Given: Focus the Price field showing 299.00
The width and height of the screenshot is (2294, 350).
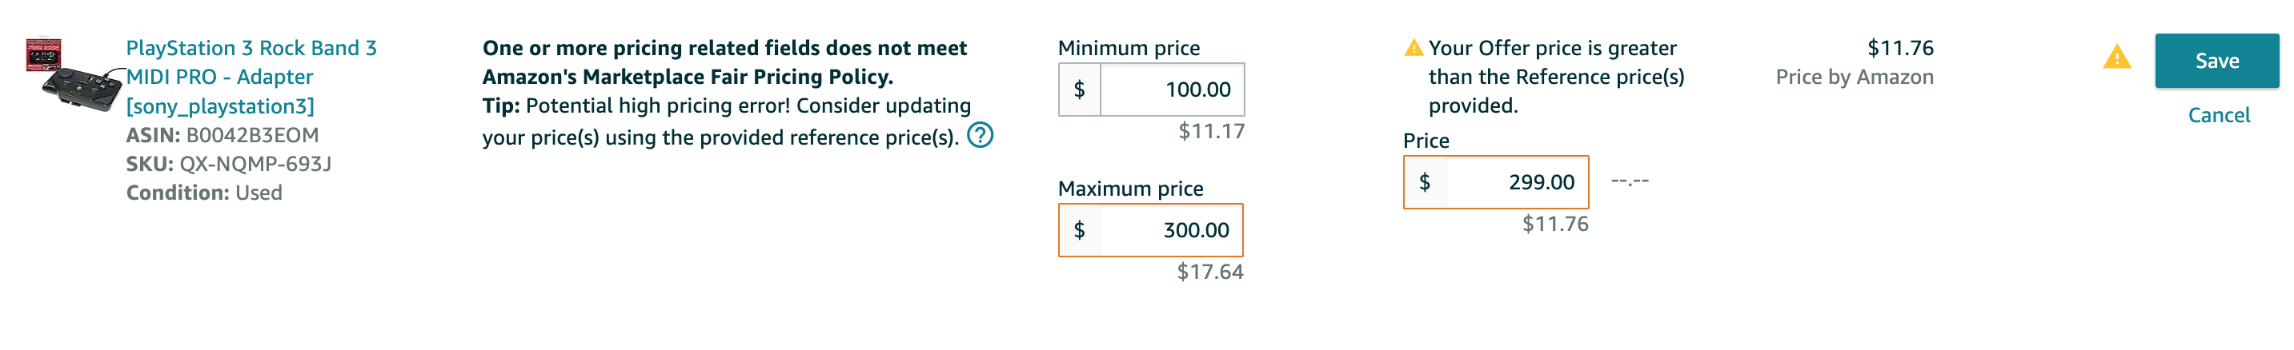Looking at the screenshot, I should point(1517,182).
